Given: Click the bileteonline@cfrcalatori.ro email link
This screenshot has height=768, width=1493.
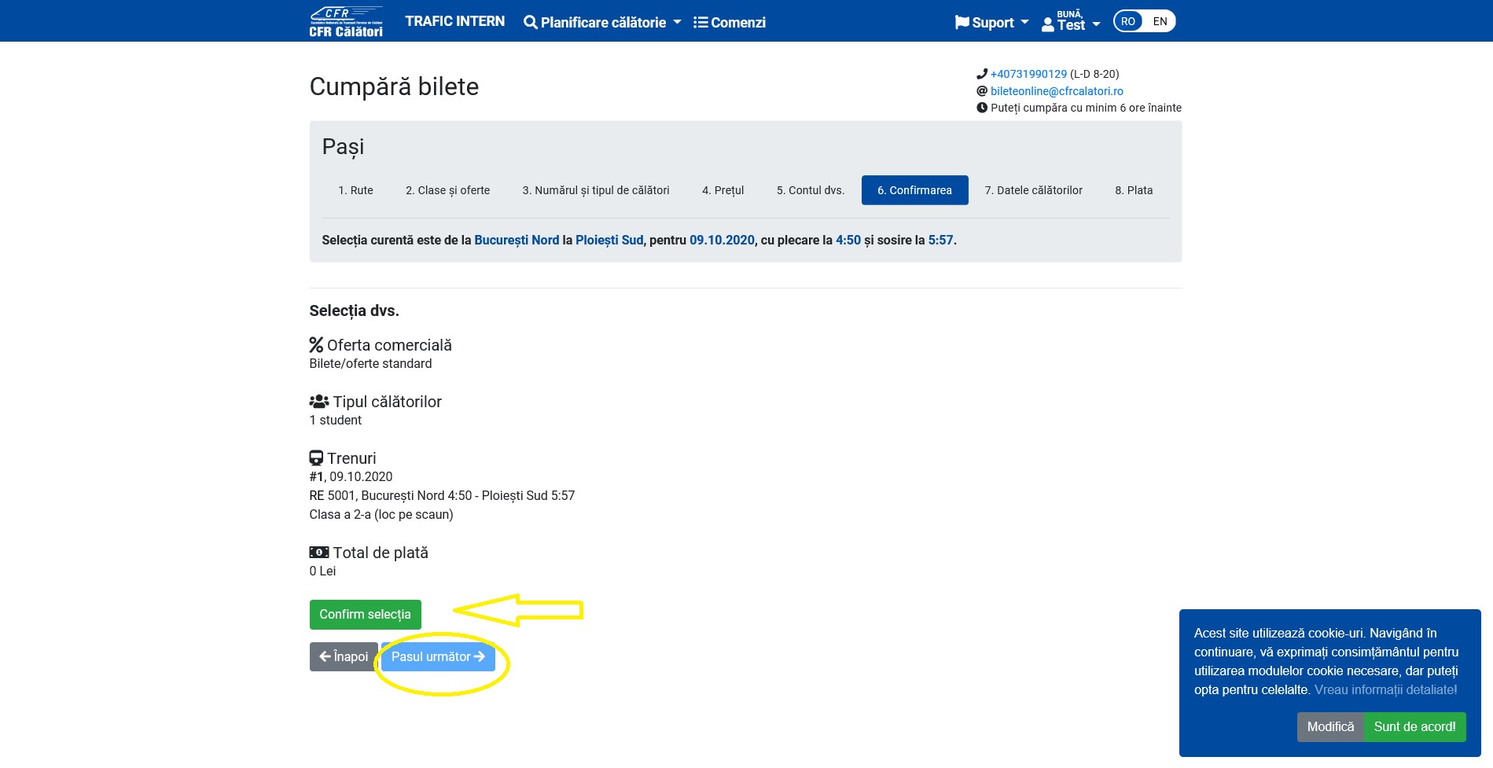Looking at the screenshot, I should point(1057,91).
